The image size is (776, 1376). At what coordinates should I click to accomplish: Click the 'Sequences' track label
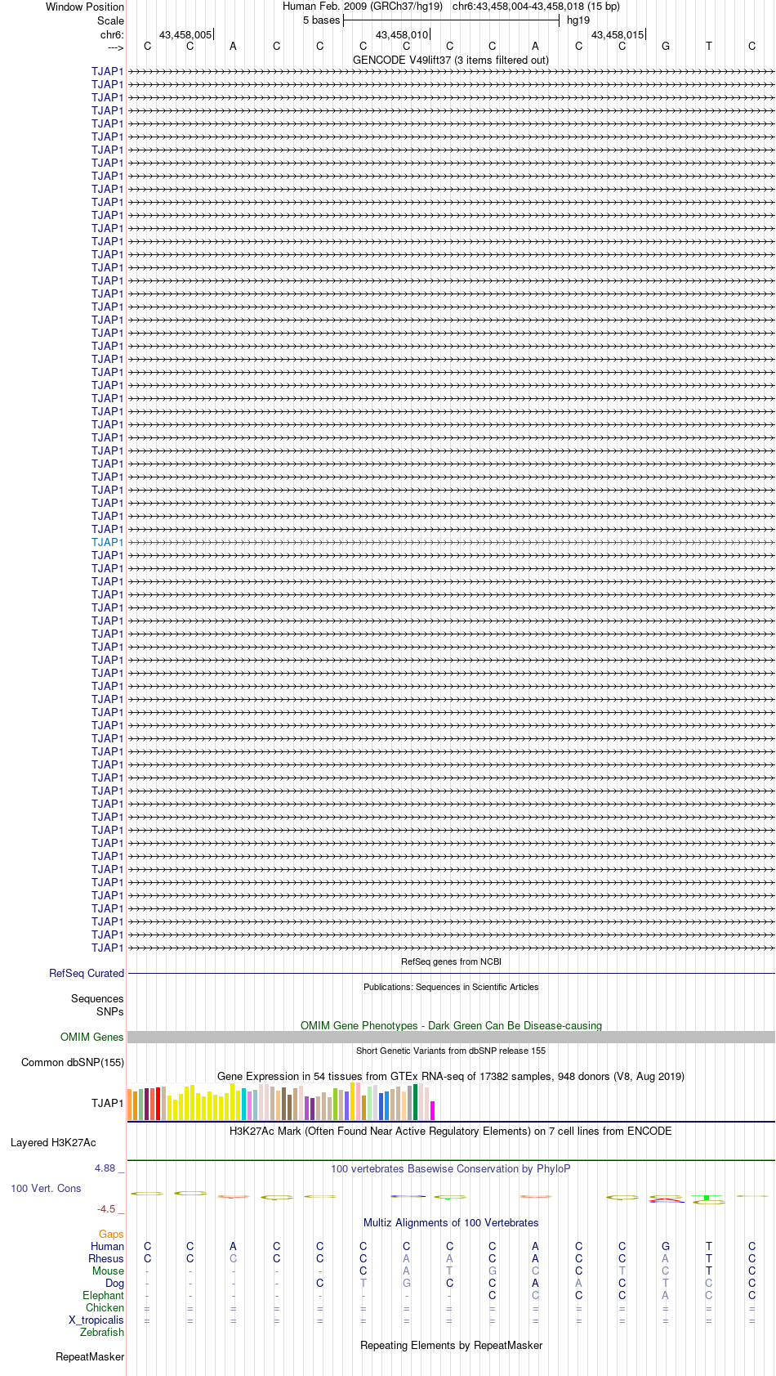97,999
